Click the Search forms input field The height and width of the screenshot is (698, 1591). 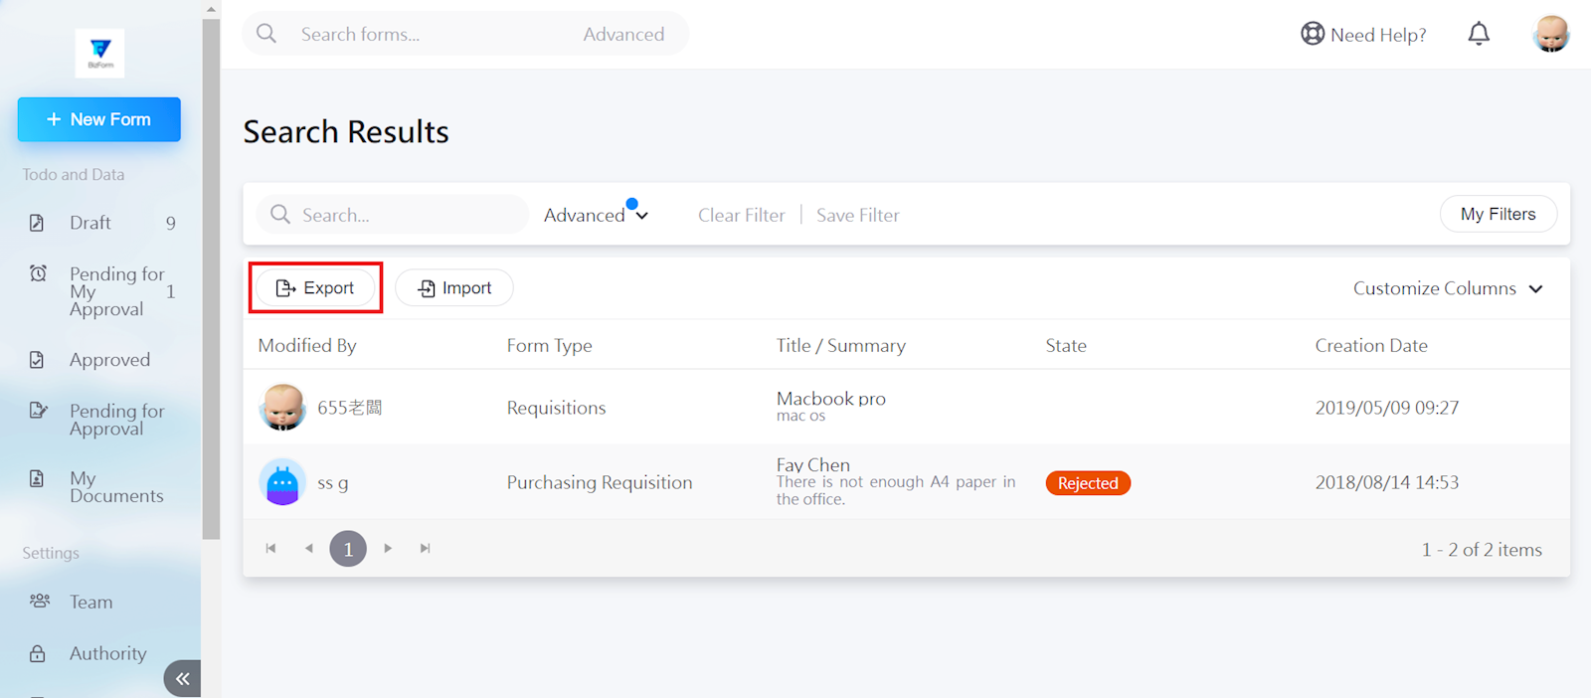pos(428,35)
